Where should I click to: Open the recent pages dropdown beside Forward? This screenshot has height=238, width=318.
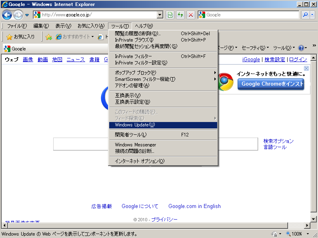[x=27, y=15]
